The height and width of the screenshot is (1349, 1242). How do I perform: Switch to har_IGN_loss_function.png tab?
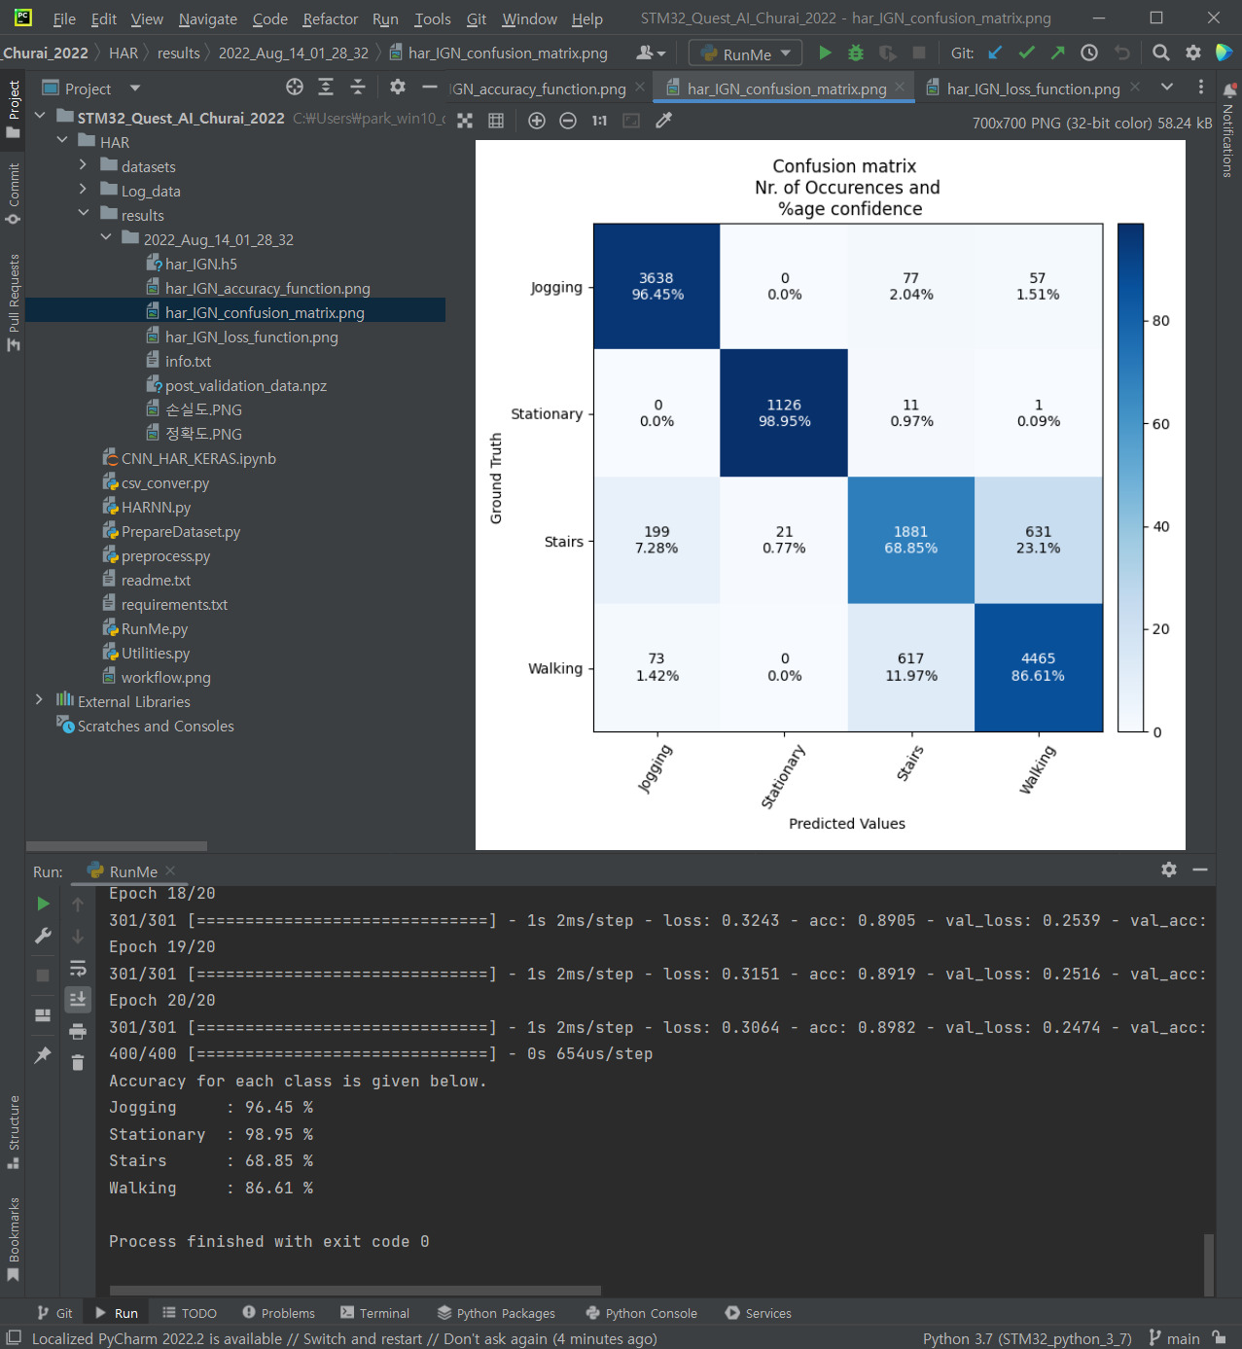(1032, 89)
